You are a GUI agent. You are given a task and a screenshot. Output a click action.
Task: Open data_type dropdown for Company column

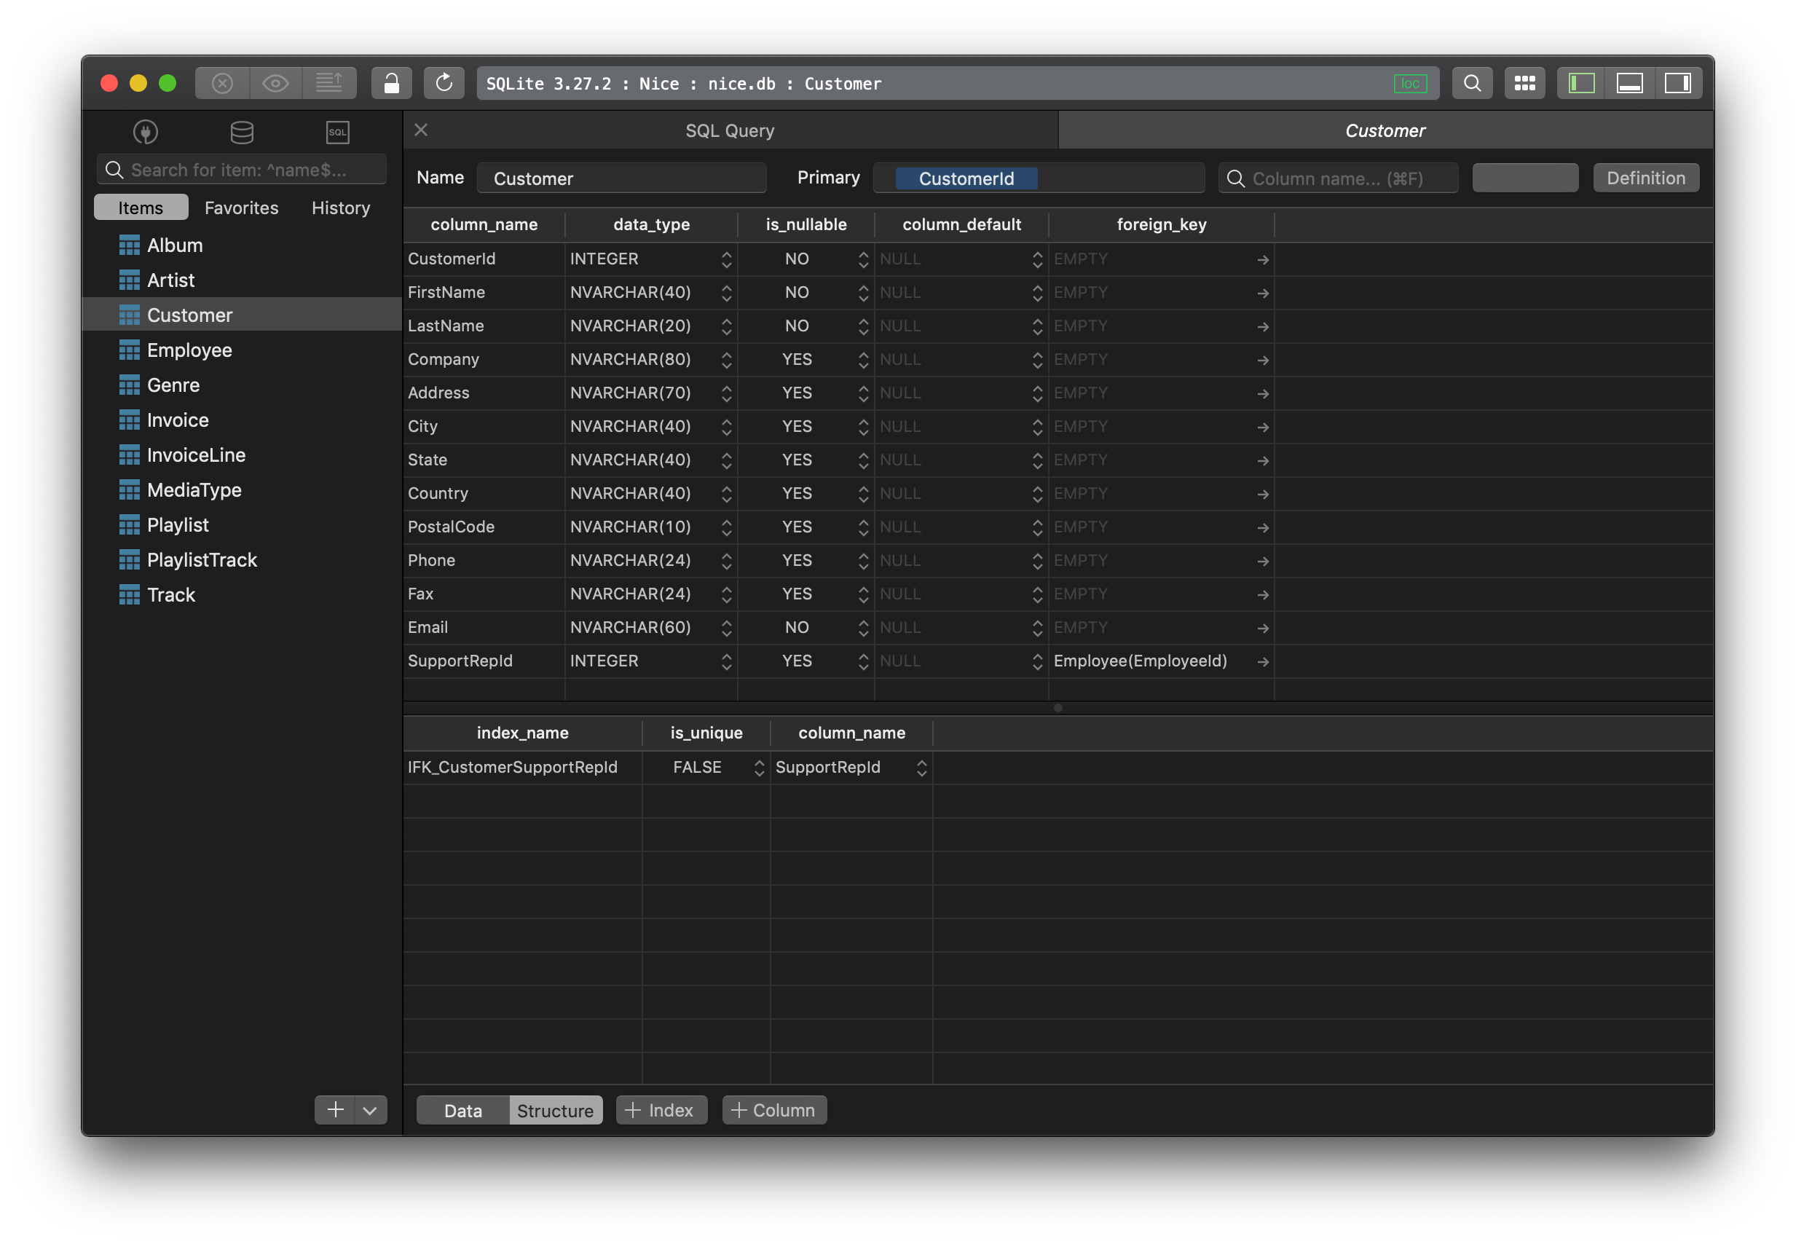726,360
